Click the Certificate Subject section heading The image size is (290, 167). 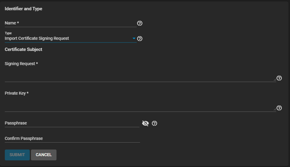[23, 49]
